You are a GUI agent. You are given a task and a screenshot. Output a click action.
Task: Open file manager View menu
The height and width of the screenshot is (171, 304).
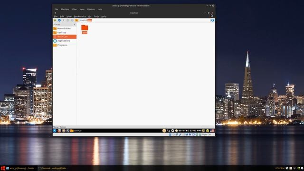[69, 17]
